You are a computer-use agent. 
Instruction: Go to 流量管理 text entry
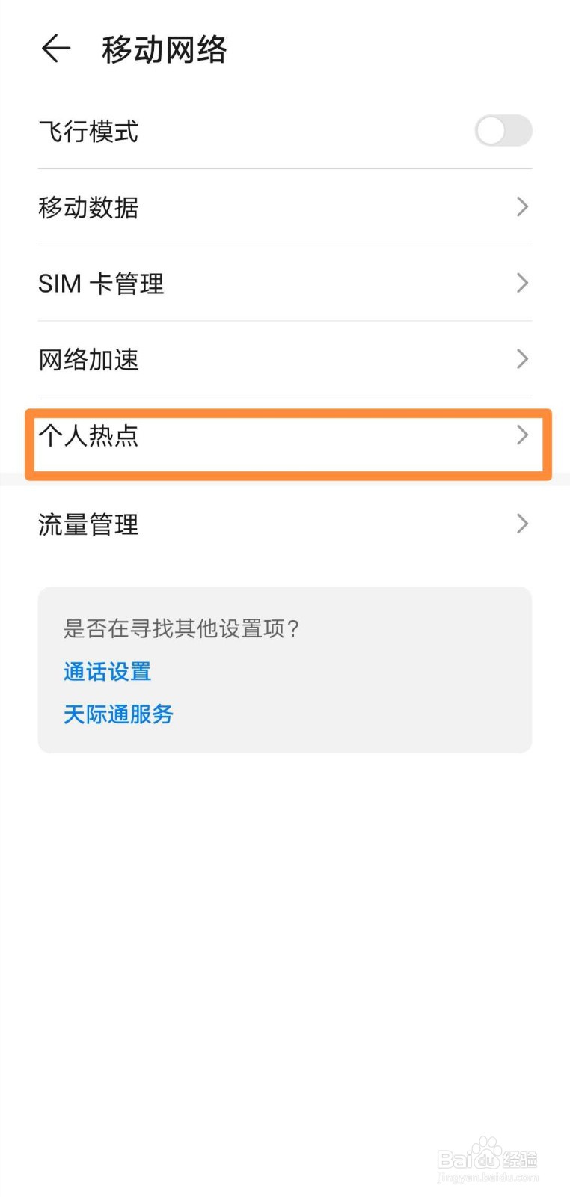[88, 524]
